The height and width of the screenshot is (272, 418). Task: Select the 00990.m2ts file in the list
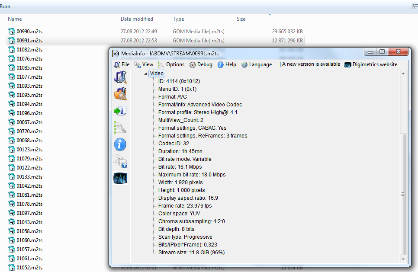point(29,32)
